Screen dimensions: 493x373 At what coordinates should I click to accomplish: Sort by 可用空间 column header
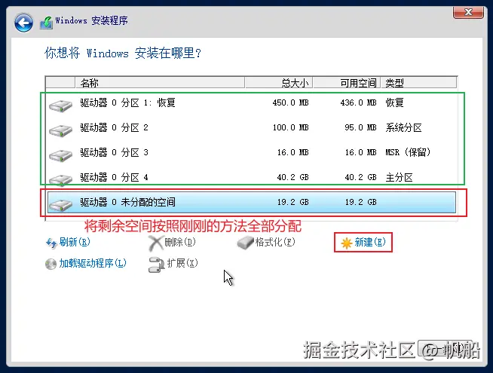[347, 83]
